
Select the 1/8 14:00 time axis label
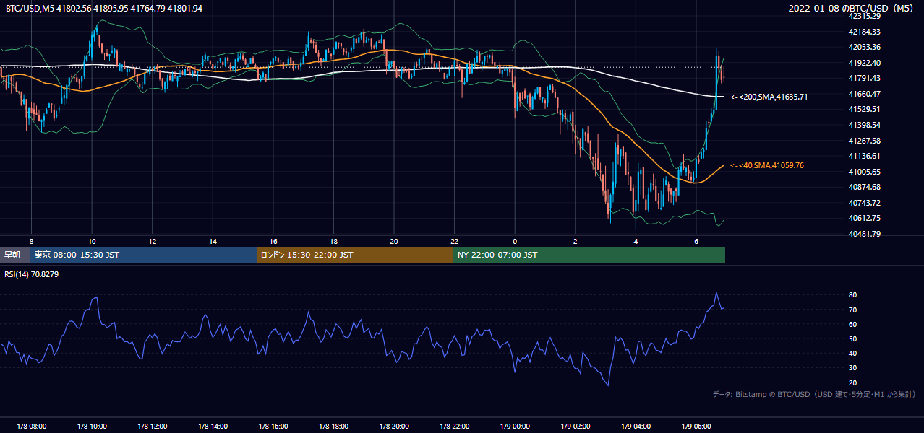213,427
